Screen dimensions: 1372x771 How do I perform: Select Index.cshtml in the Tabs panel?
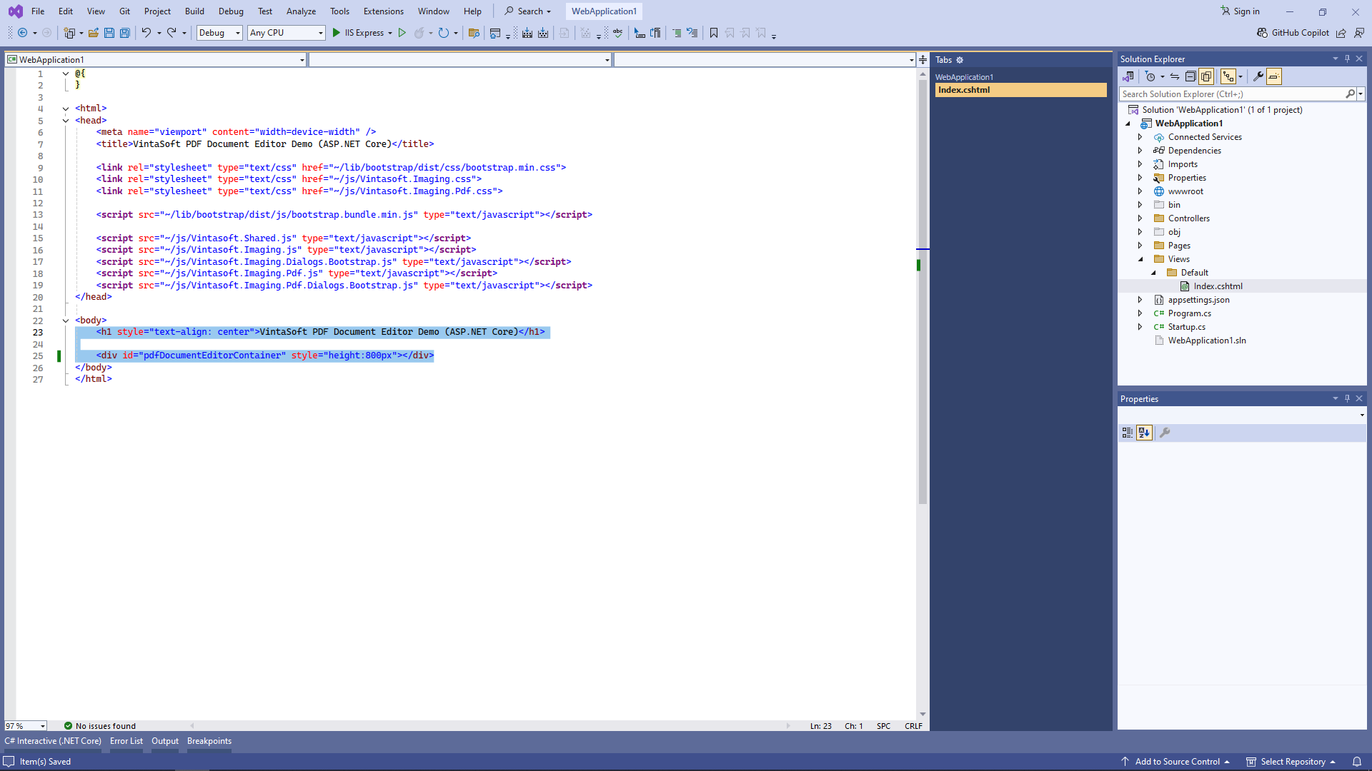(x=1020, y=90)
